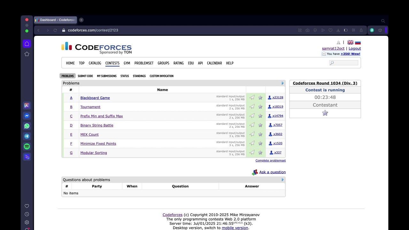
Task: Open WhatsApp in browser sidebar
Action: (x=27, y=126)
